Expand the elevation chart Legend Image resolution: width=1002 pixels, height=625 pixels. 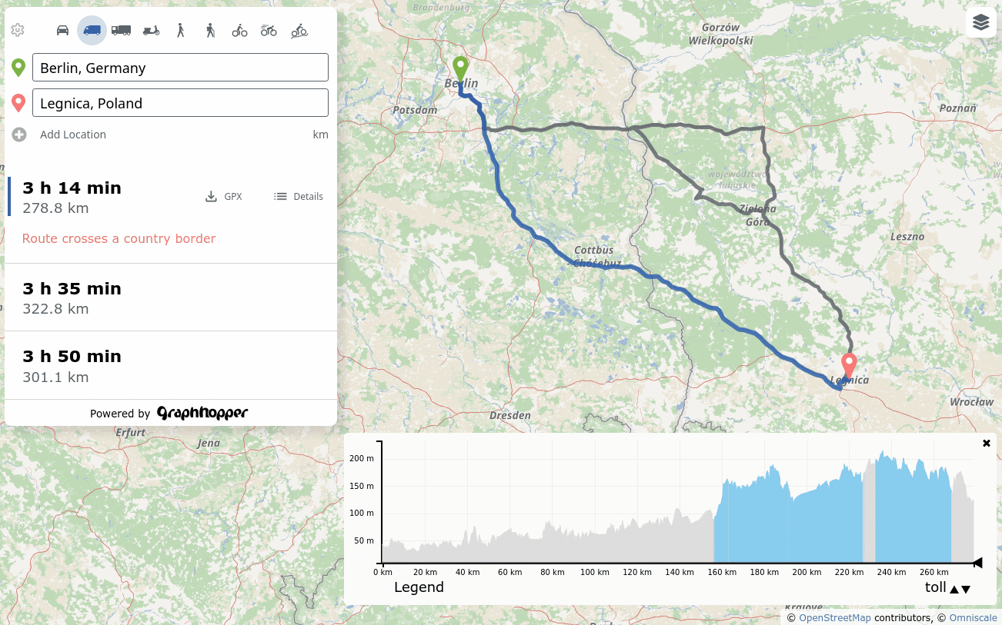click(419, 587)
